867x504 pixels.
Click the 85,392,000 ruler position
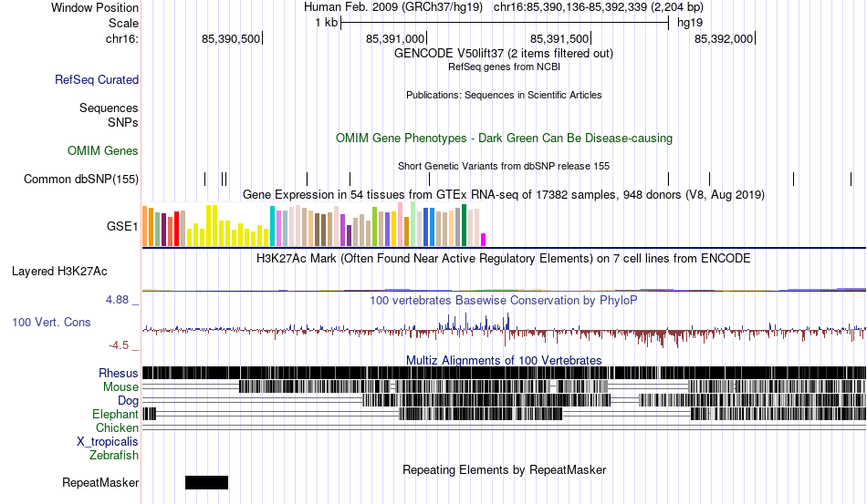tap(725, 38)
